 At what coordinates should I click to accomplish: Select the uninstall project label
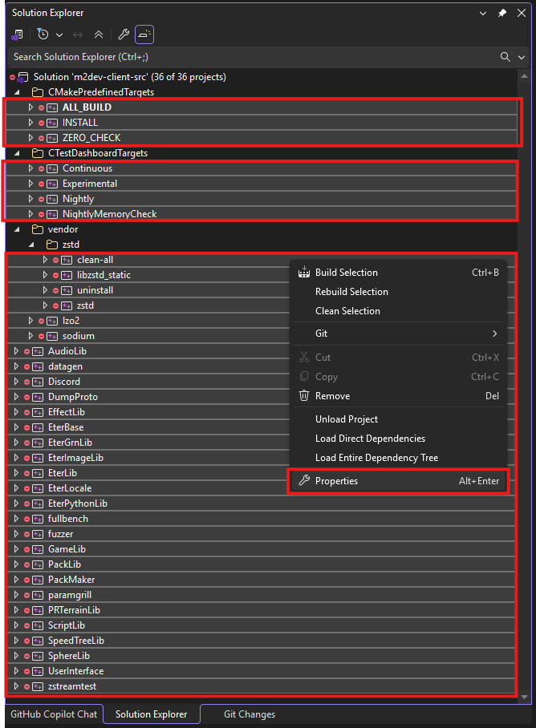click(95, 290)
